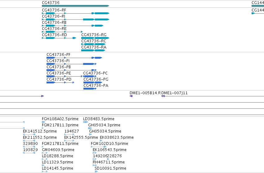This screenshot has height=173, width=264.
Task: Open the 228276 feature label
Action: [x=115, y=156]
